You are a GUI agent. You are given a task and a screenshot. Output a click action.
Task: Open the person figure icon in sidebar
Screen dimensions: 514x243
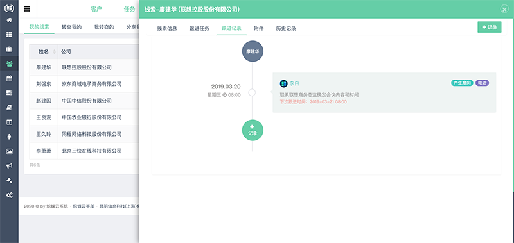[x=9, y=137]
